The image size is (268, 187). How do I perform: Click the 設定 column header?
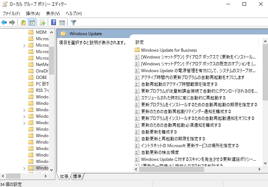140,42
